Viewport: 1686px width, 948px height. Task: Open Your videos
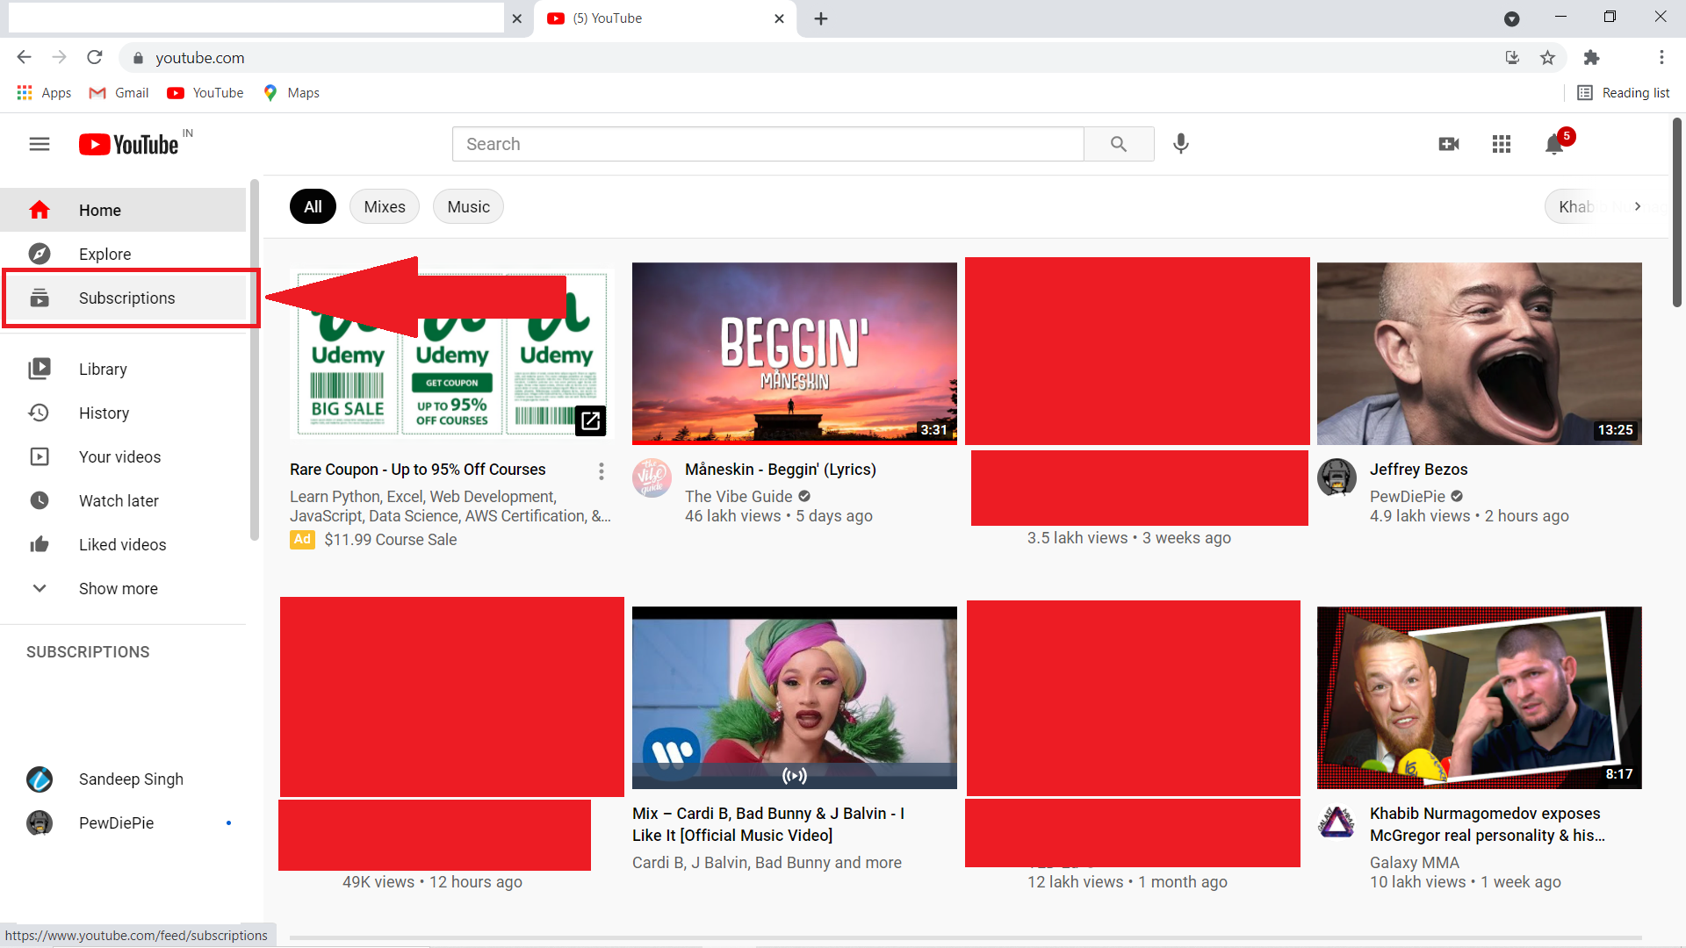123,456
